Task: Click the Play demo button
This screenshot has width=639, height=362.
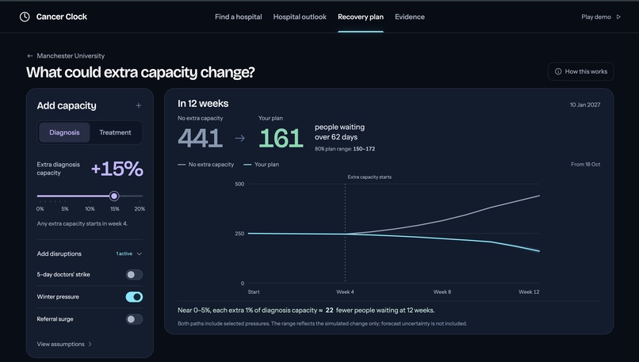Action: coord(601,17)
